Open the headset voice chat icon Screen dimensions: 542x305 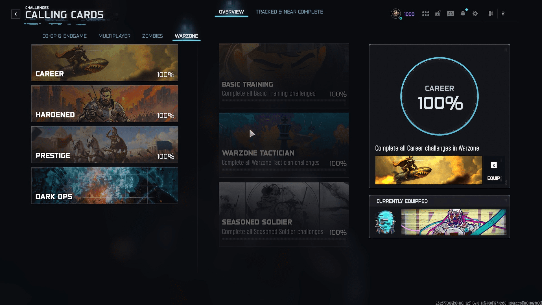coord(451,14)
